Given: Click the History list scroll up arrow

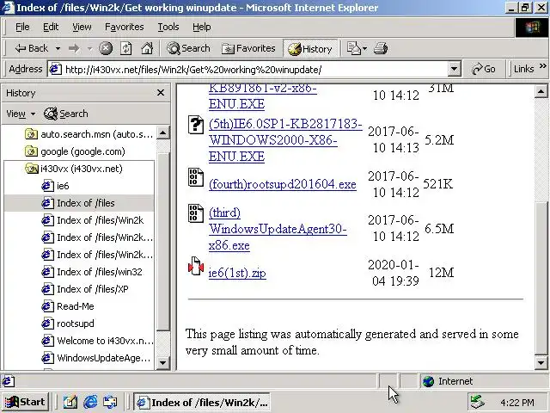Looking at the screenshot, I should (162, 133).
